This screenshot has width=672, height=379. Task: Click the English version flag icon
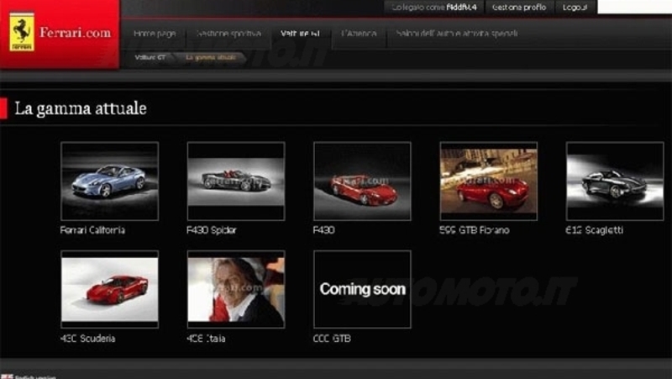(x=8, y=376)
